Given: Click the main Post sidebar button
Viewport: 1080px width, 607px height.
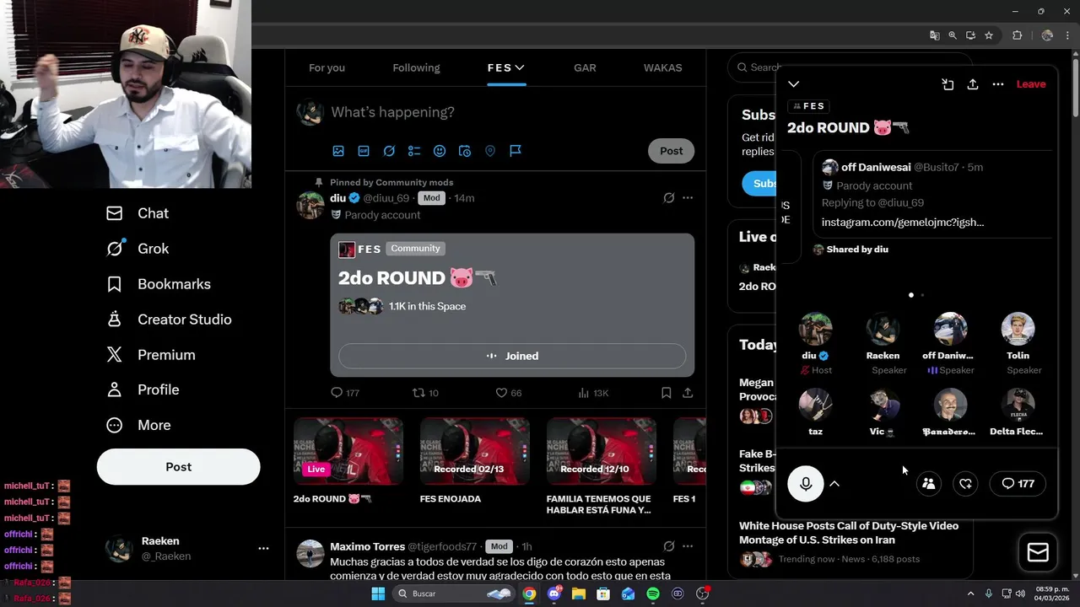Looking at the screenshot, I should click(x=178, y=467).
